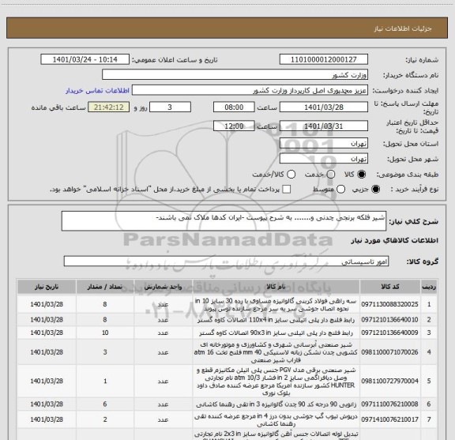The image size is (455, 440).
Task: Click the استان محل تحویل field
Action: point(324,144)
